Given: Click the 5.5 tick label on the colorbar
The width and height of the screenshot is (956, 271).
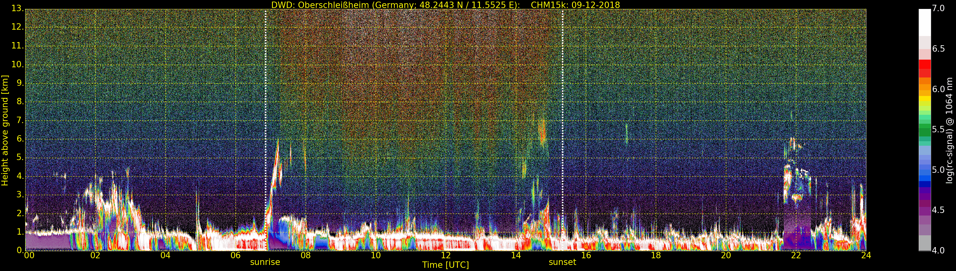Looking at the screenshot, I should click(x=938, y=129).
